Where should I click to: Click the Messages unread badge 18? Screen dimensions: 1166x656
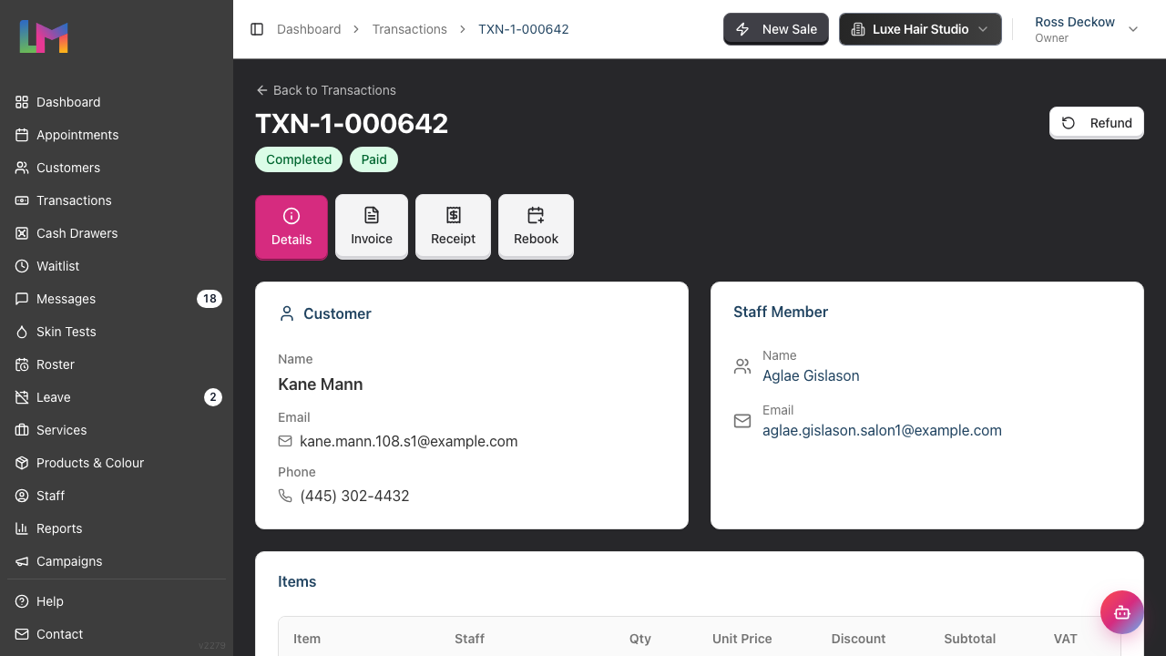point(210,299)
